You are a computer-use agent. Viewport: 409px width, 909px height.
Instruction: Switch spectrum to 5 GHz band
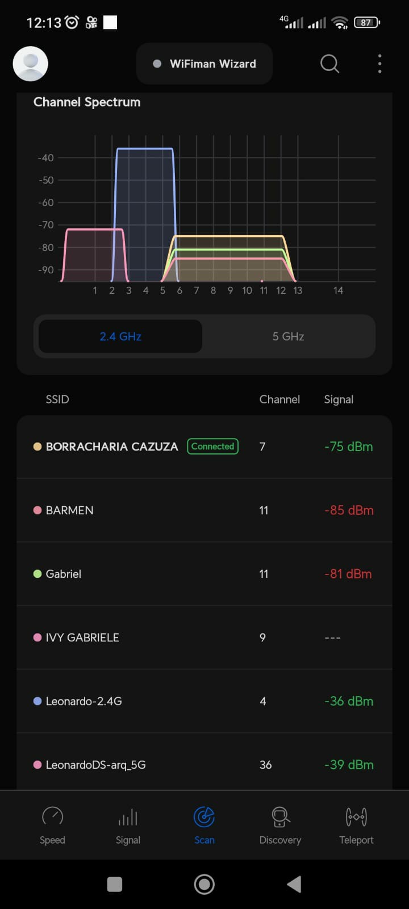pyautogui.click(x=288, y=336)
